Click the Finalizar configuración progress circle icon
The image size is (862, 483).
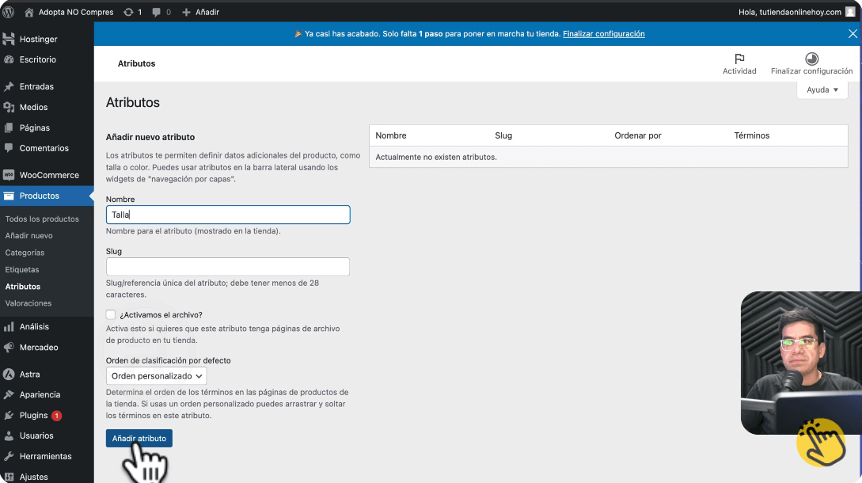(x=812, y=59)
